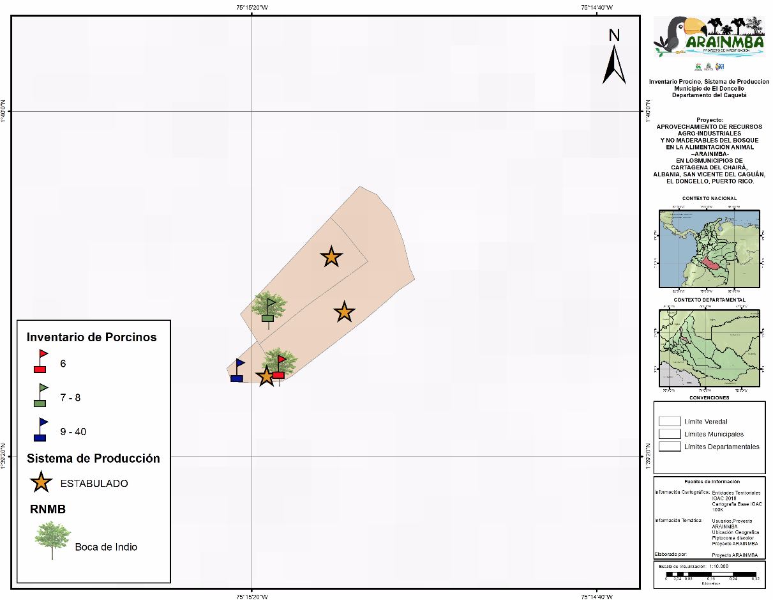Click the legend label '9 - 40'
Image resolution: width=773 pixels, height=600 pixels.
tap(73, 432)
